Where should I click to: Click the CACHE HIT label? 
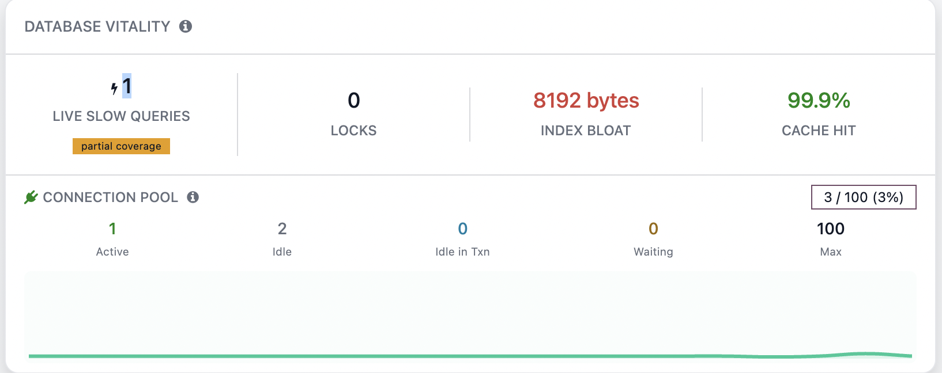pyautogui.click(x=819, y=131)
